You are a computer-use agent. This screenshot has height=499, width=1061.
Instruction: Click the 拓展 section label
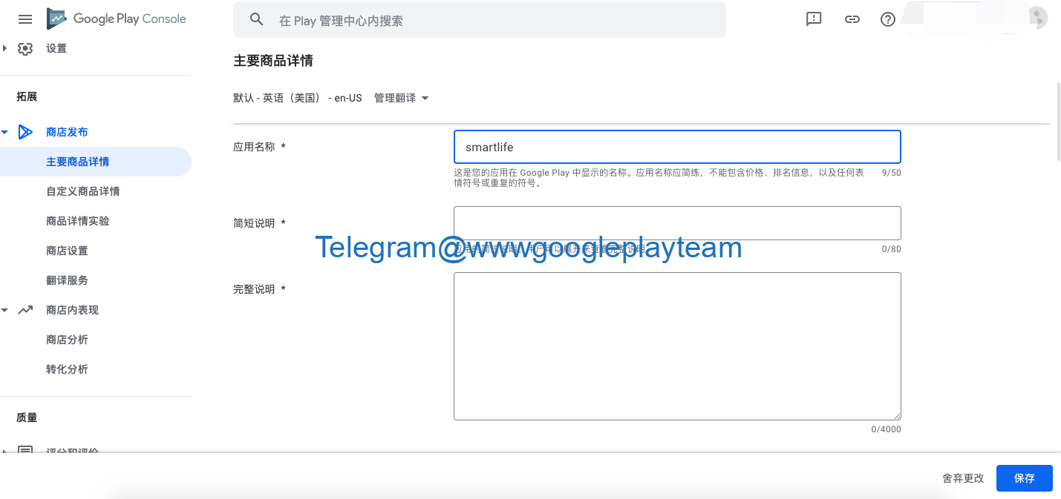(x=27, y=96)
